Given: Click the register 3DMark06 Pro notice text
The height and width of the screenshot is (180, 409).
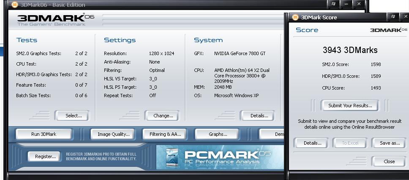Looking at the screenshot, I should pos(101,156).
